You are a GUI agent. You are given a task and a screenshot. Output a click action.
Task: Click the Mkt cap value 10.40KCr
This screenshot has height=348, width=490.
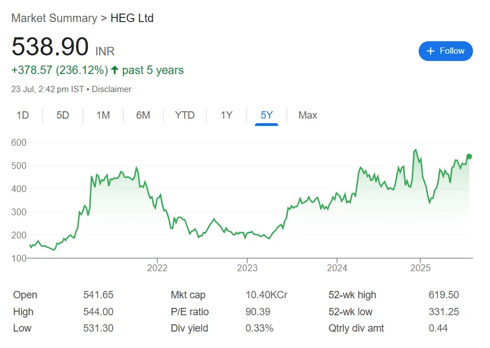pyautogui.click(x=266, y=295)
